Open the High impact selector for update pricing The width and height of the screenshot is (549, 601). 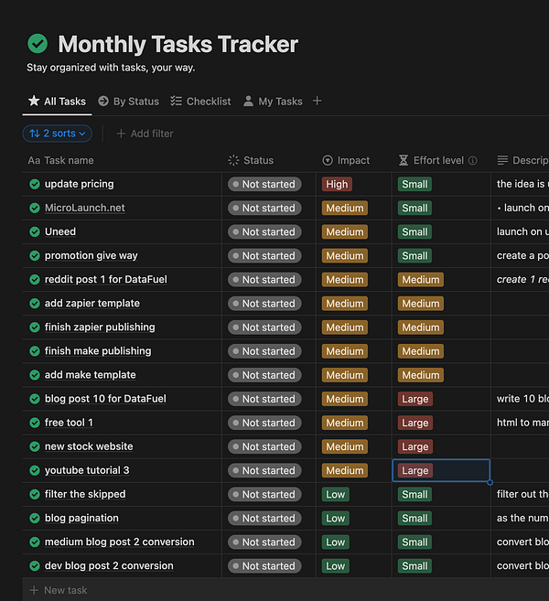coord(337,184)
